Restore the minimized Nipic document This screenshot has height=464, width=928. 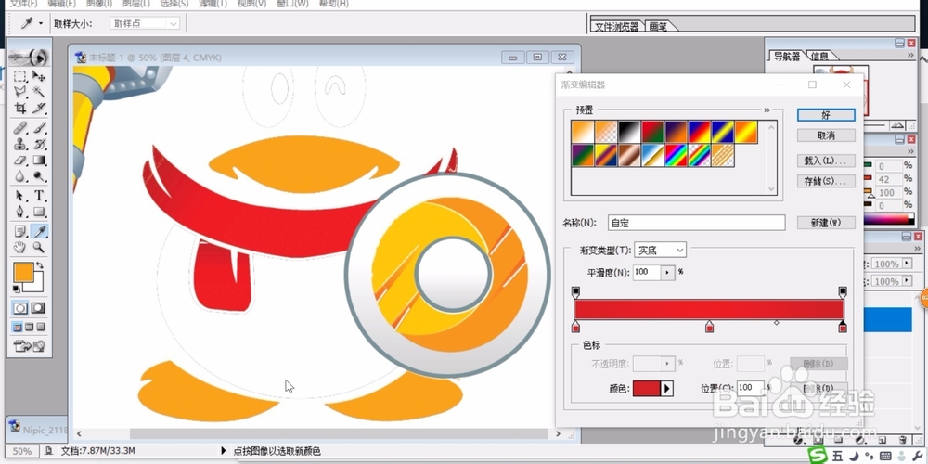37,428
